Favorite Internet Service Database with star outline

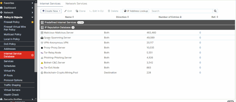pos(32,55)
